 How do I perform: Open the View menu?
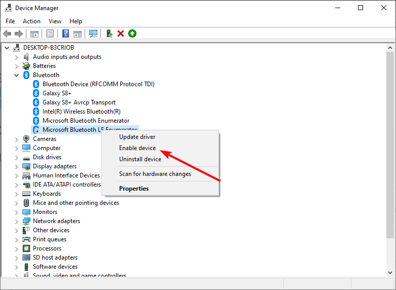click(55, 21)
